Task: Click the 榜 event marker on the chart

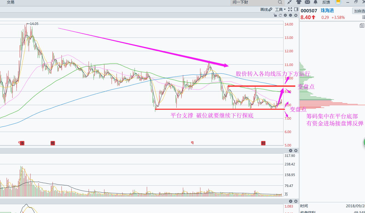Action: click(53, 143)
